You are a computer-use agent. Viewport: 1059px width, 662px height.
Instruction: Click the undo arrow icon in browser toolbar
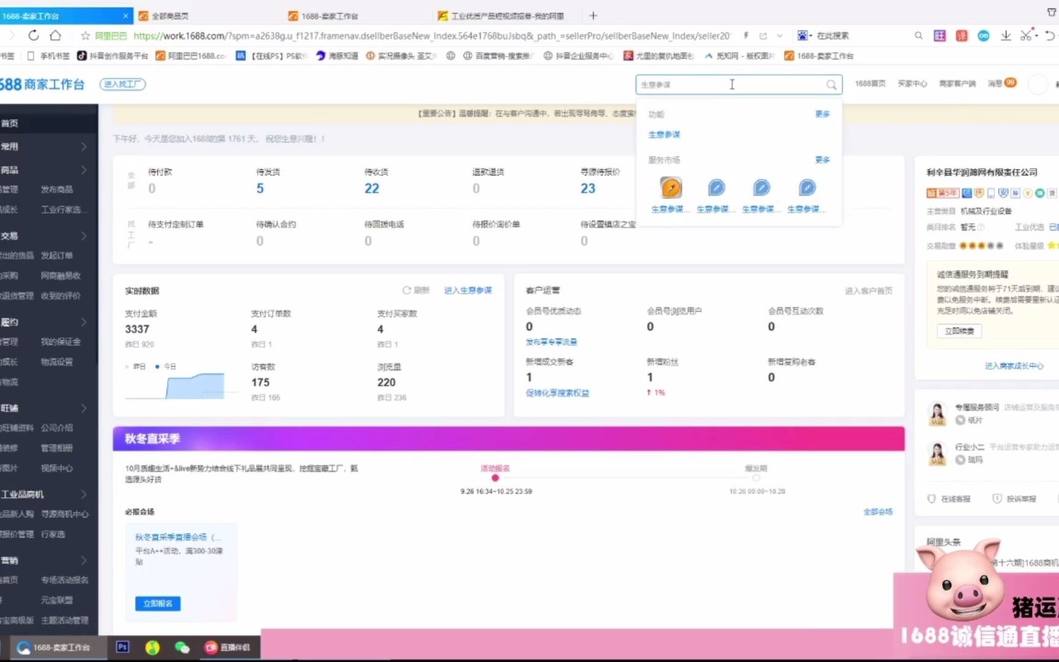(x=1050, y=36)
